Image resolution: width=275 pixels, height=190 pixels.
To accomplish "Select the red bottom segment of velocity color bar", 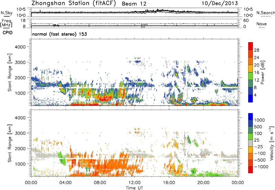I will [x=251, y=170].
